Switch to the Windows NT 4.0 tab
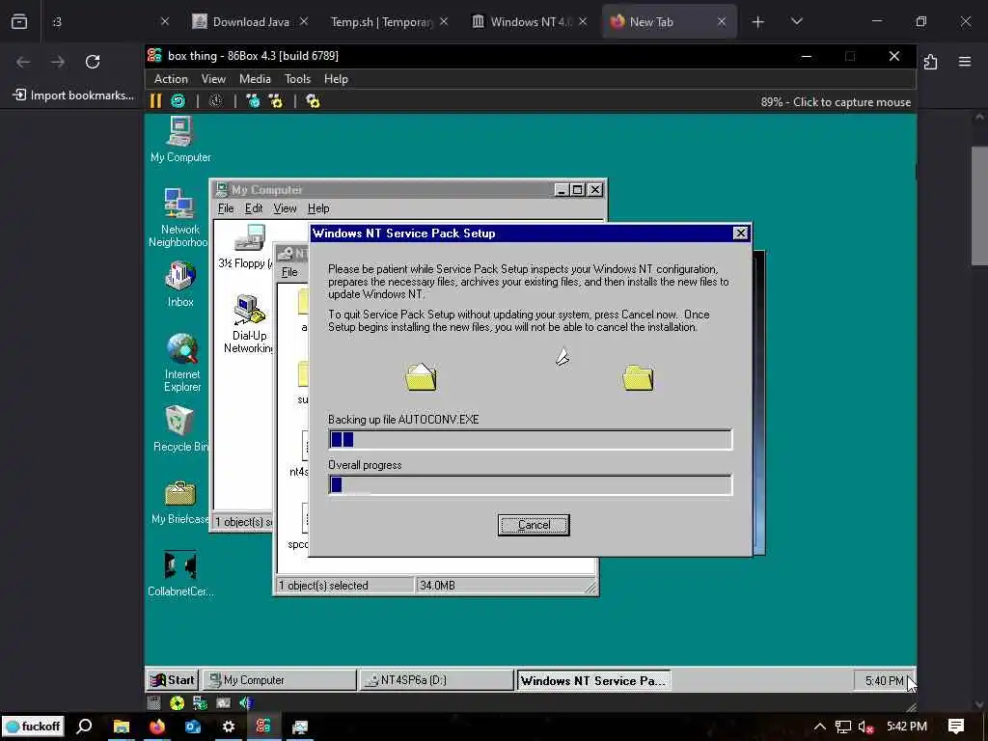Viewport: 988px width, 741px height. (531, 21)
